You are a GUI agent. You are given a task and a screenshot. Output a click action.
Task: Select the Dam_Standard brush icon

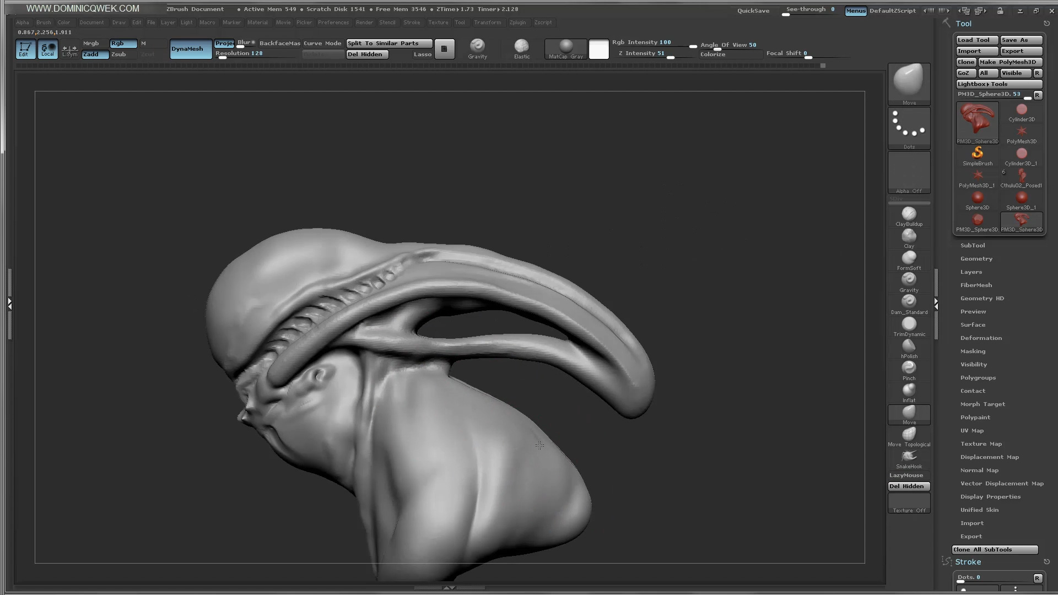tap(909, 302)
